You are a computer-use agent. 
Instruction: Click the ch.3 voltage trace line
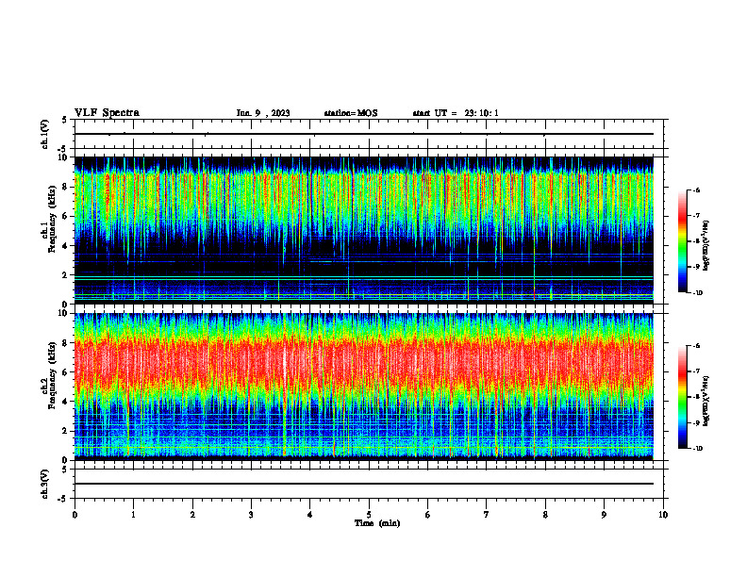pos(364,484)
